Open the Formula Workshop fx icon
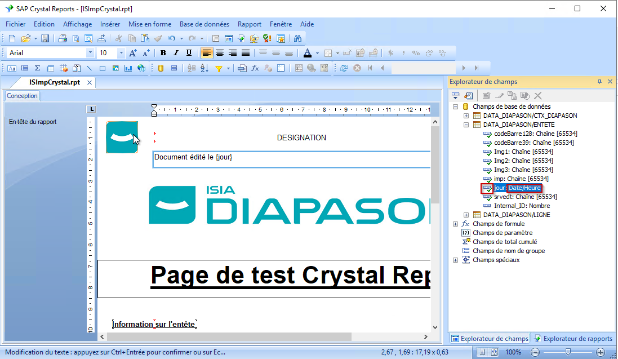 pos(255,68)
